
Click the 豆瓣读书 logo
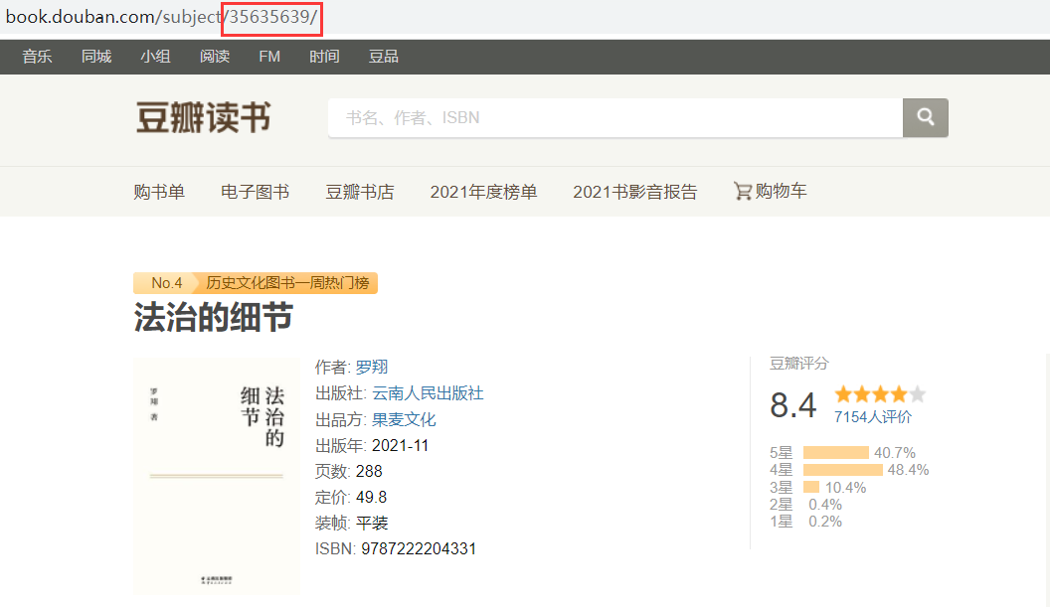click(x=204, y=118)
